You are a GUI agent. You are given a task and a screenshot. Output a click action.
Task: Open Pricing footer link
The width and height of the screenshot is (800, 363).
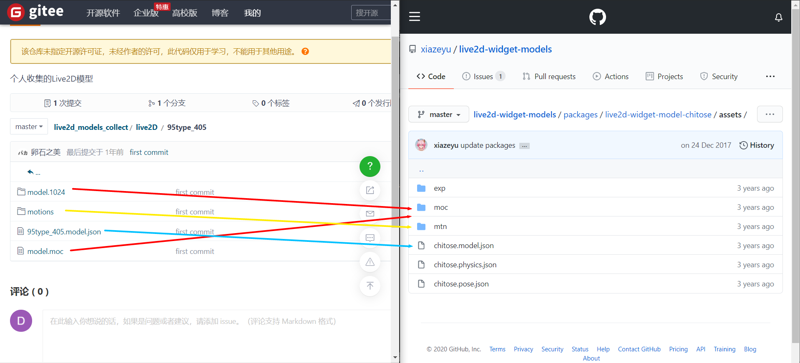678,349
